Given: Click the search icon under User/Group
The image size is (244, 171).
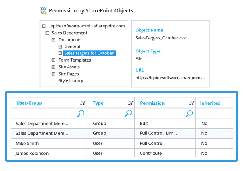Looking at the screenshot, I should coord(81,113).
